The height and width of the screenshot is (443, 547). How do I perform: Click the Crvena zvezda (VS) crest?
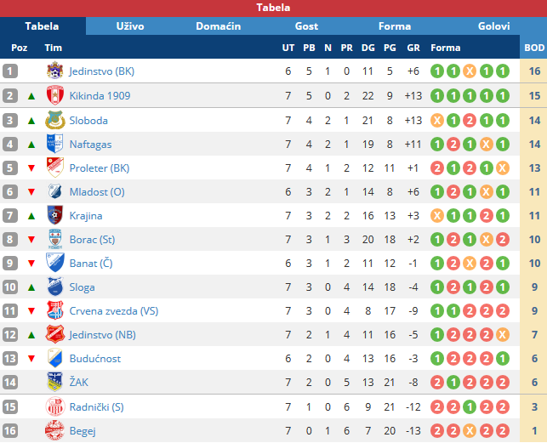(54, 311)
